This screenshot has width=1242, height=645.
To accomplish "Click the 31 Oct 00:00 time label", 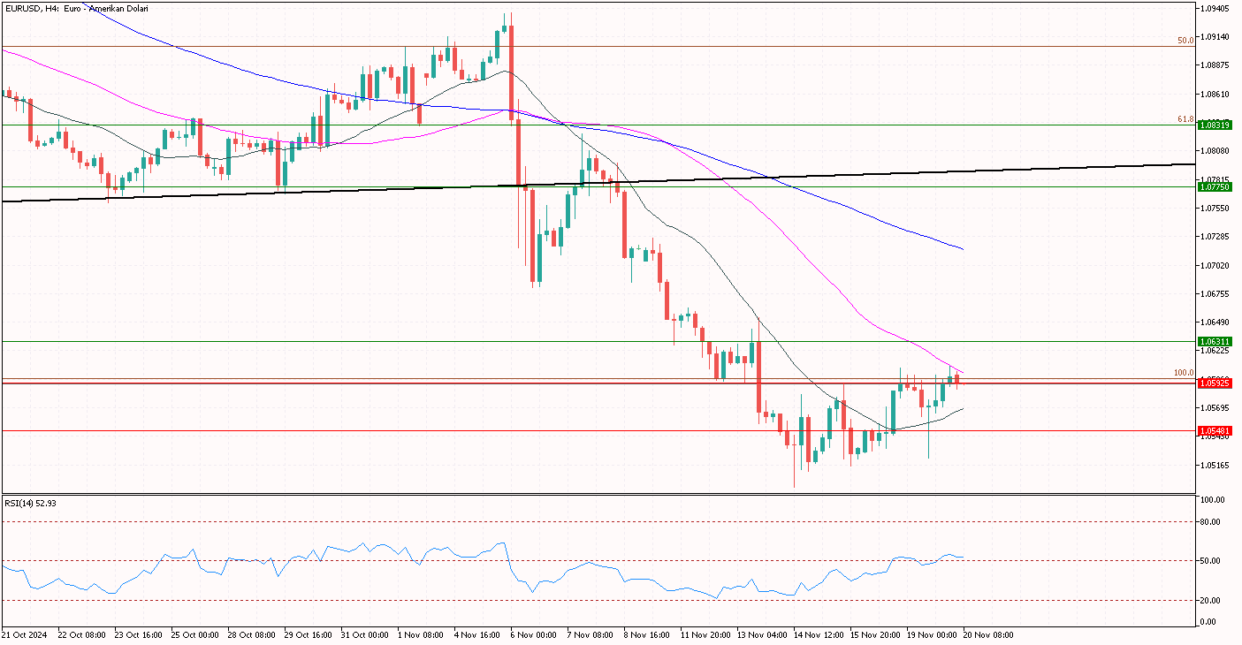I will point(366,635).
